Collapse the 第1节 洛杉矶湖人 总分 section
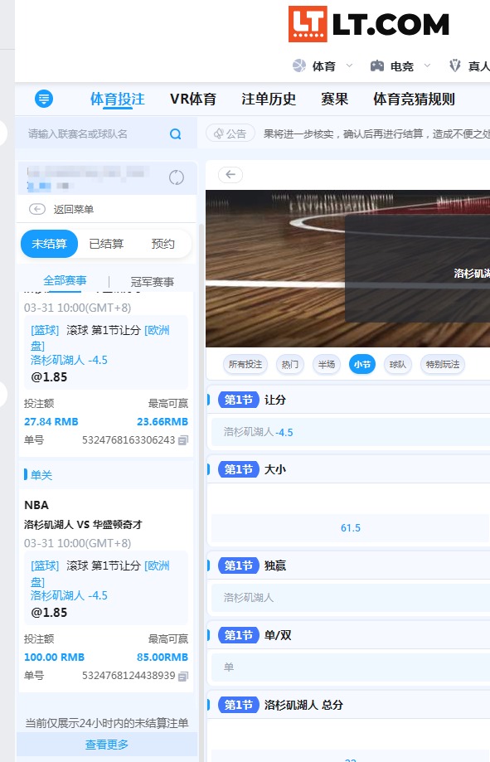Viewport: 490px width, 762px height. click(348, 705)
